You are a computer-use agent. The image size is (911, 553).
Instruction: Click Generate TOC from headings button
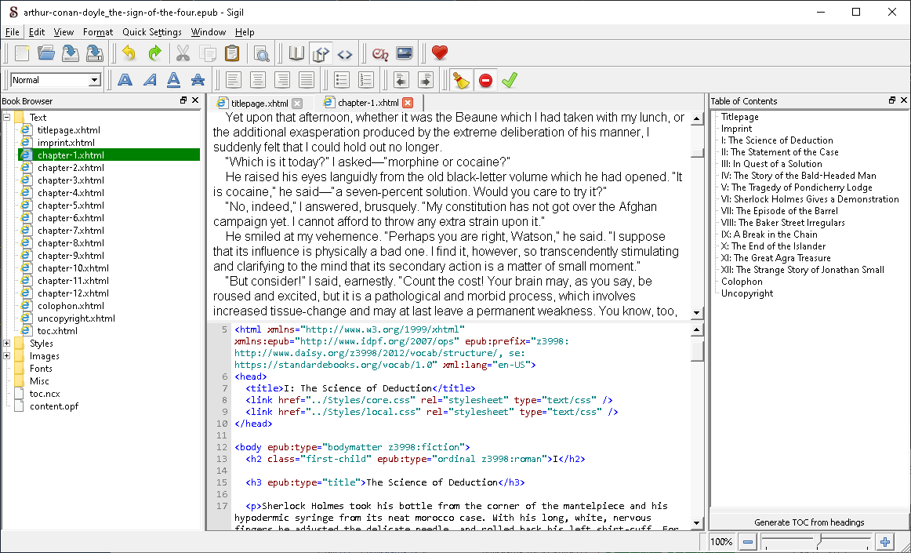809,522
